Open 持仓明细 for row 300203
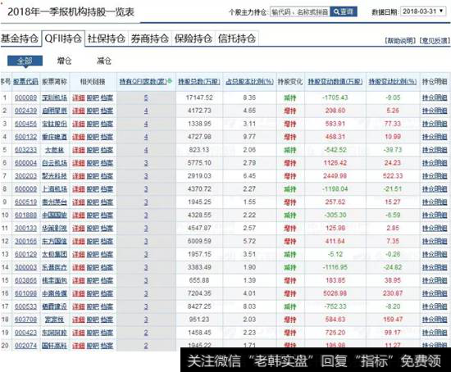451x372 pixels. click(x=435, y=176)
